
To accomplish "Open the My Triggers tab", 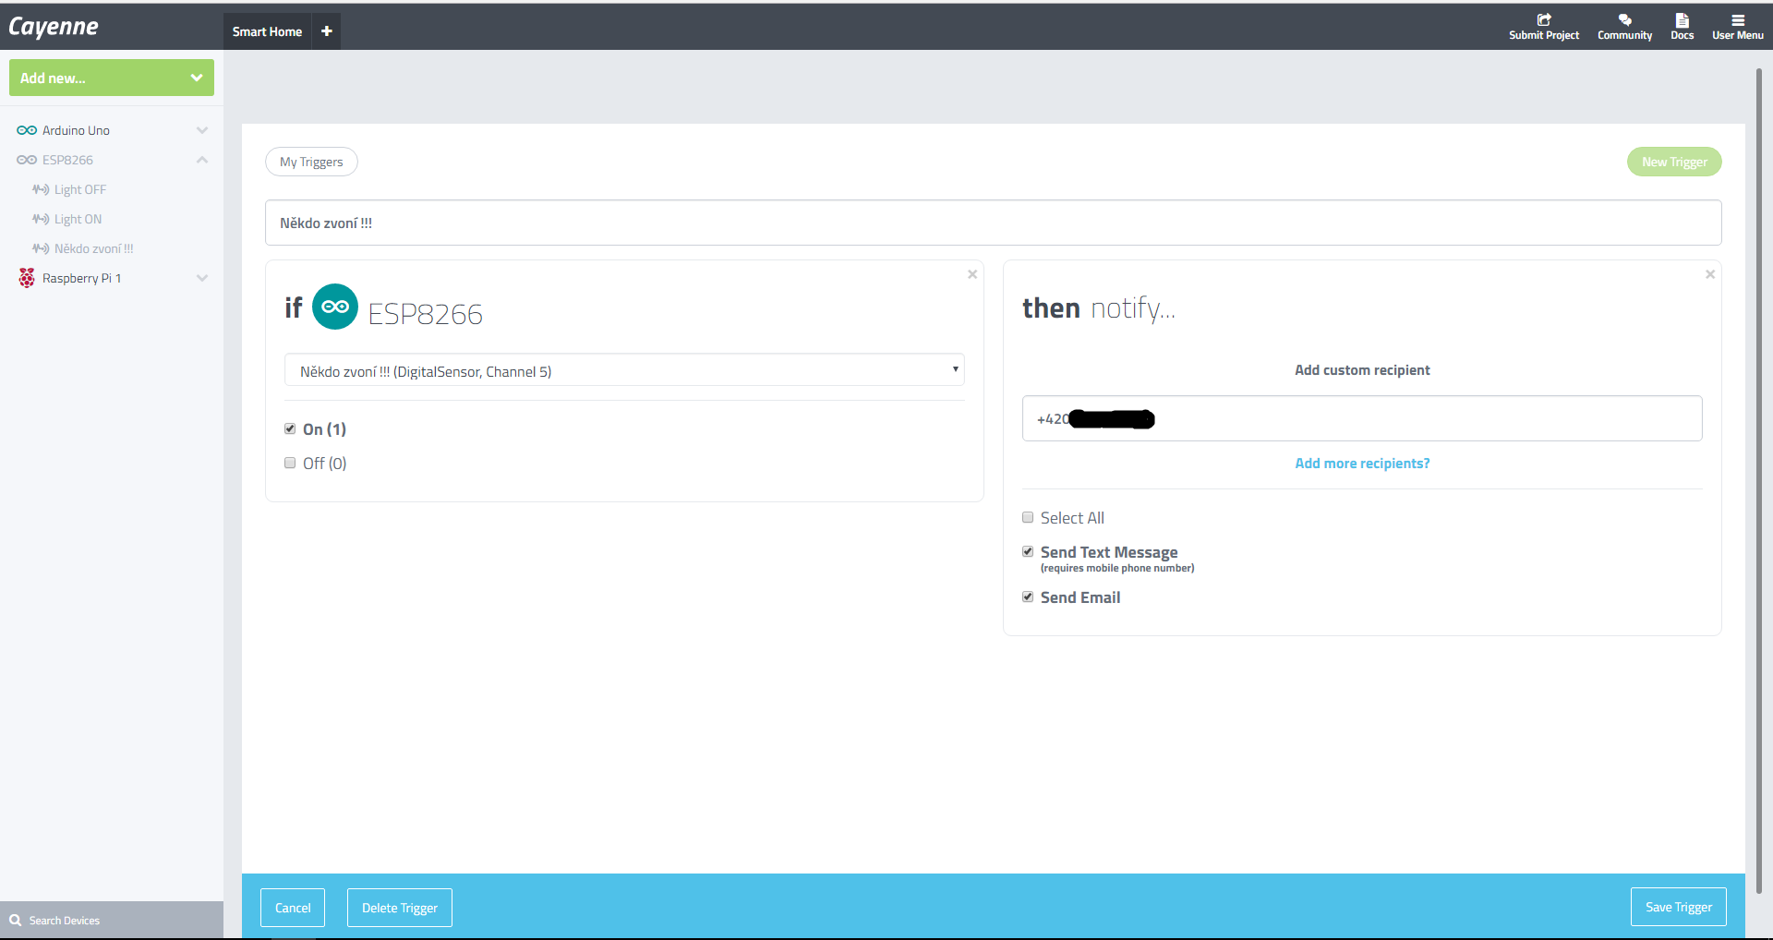I will (311, 162).
